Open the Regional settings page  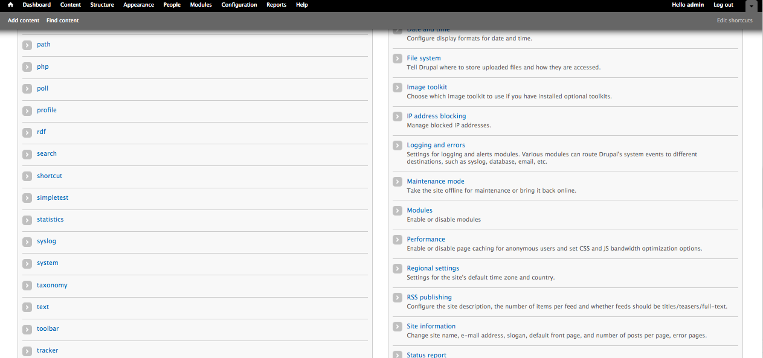[x=433, y=268]
